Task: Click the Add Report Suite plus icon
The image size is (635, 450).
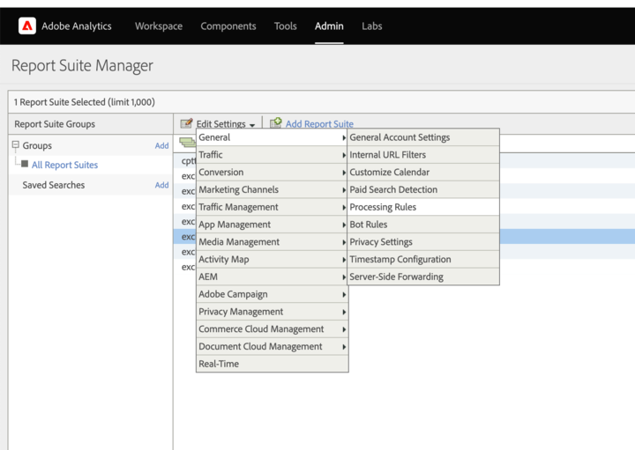Action: click(276, 124)
